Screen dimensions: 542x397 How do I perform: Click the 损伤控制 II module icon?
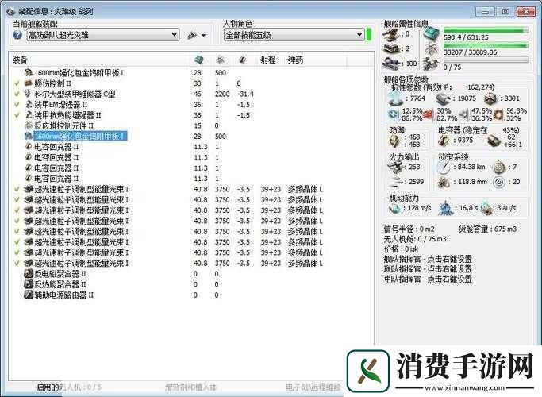29,83
